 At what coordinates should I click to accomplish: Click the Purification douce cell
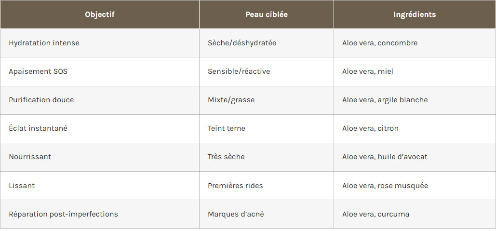coord(41,100)
